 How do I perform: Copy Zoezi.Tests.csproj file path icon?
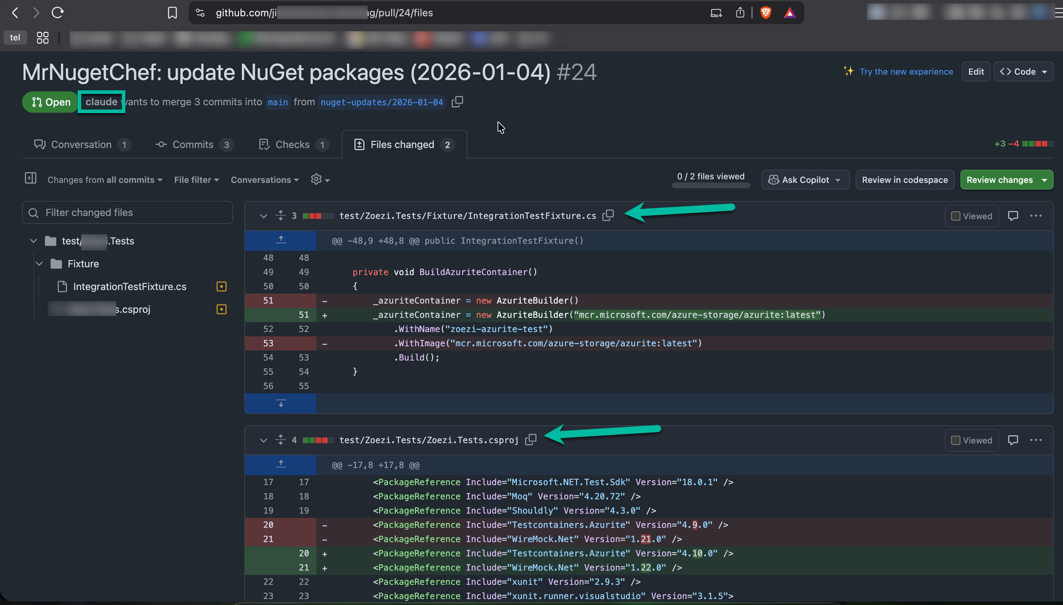click(530, 439)
